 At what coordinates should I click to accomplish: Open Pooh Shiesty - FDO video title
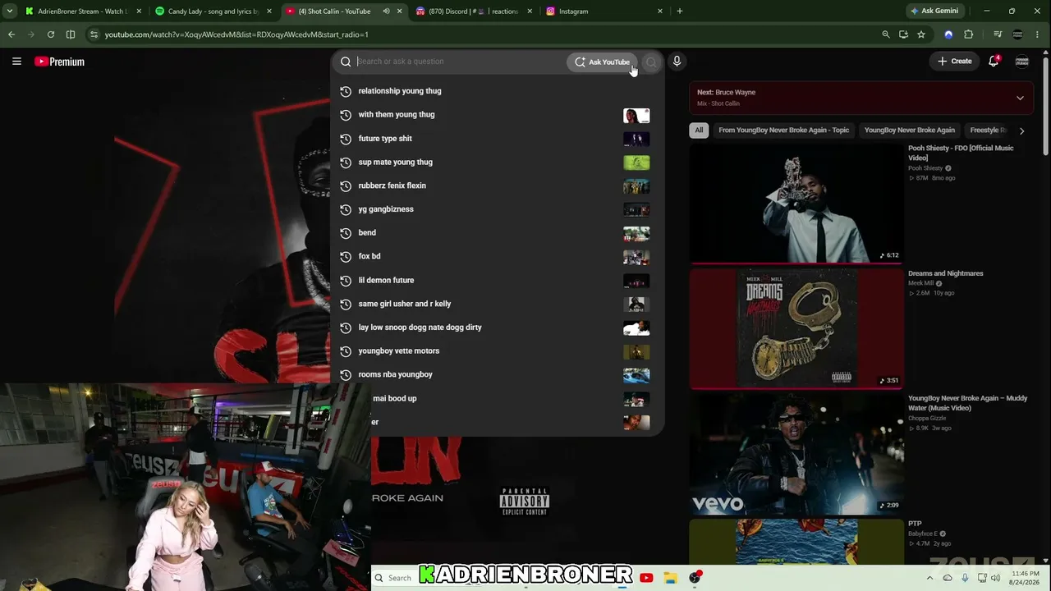coord(961,153)
